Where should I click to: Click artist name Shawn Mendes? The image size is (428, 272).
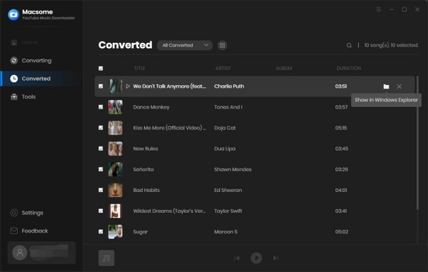pos(232,169)
